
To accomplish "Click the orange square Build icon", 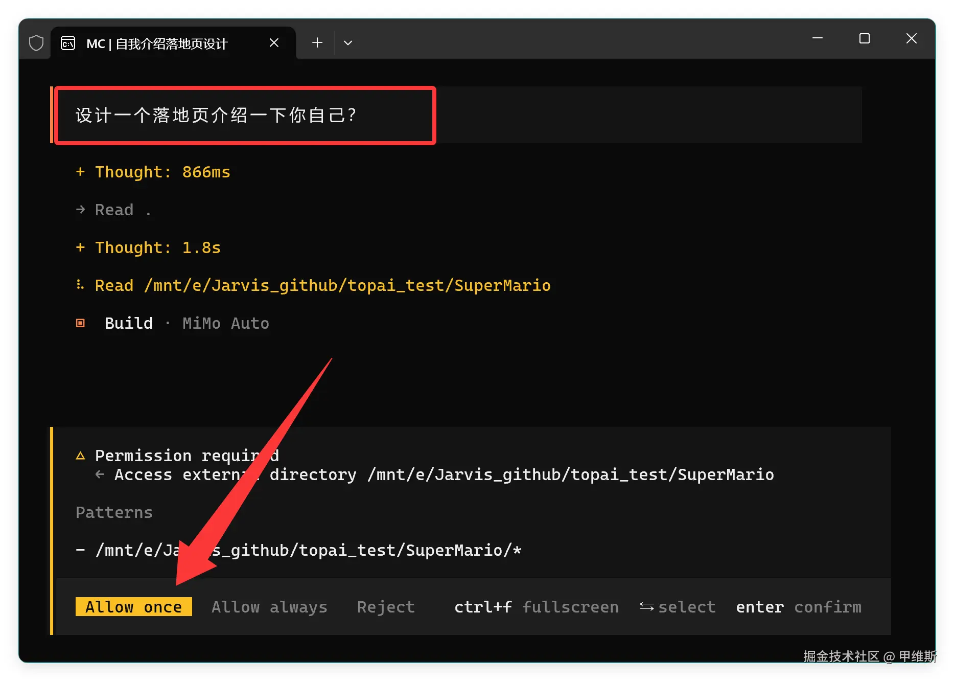I will click(80, 323).
